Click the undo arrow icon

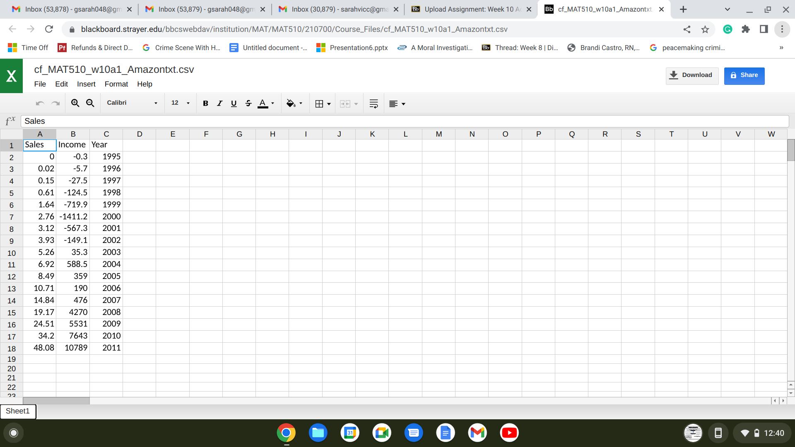(x=40, y=103)
